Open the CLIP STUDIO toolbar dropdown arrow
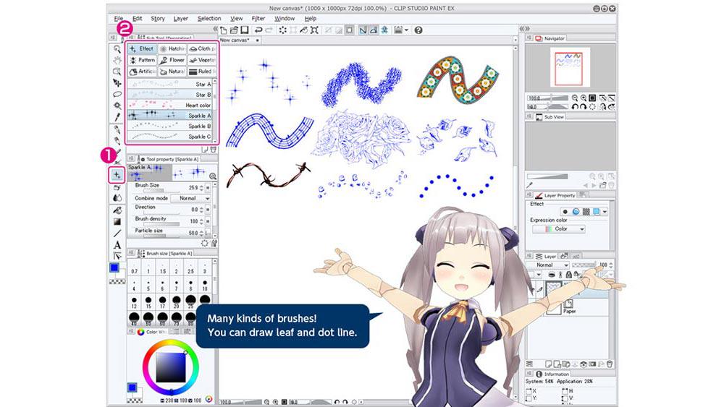Screen dimensions: 724x407 (x=406, y=30)
